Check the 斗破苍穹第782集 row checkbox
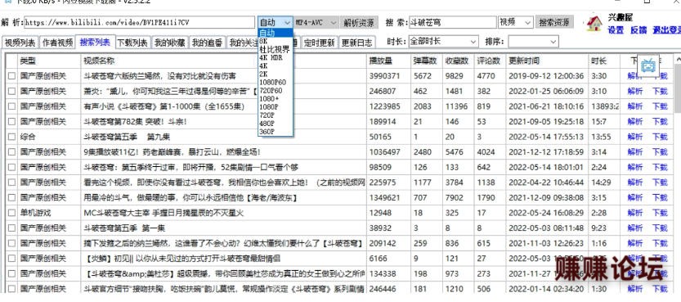Viewport: 681px width, 302px height. click(x=11, y=122)
